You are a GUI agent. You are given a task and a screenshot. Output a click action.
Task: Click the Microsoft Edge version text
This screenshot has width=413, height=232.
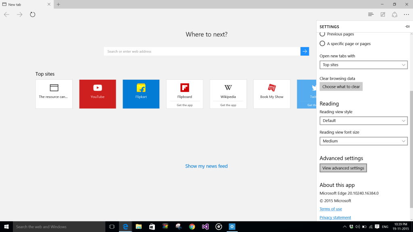click(x=349, y=193)
